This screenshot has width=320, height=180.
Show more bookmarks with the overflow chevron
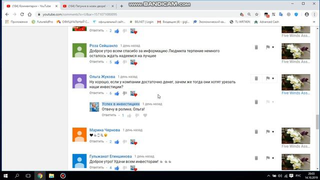click(x=314, y=22)
